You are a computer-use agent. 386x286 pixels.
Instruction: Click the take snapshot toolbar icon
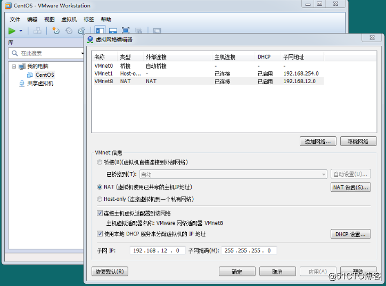click(56, 31)
